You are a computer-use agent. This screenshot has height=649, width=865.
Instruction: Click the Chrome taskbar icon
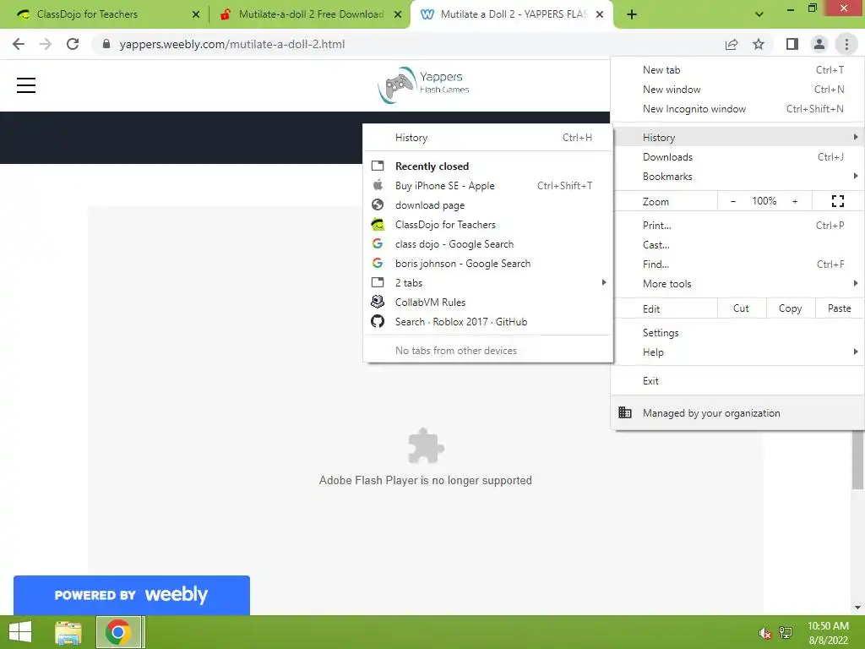coord(118,632)
